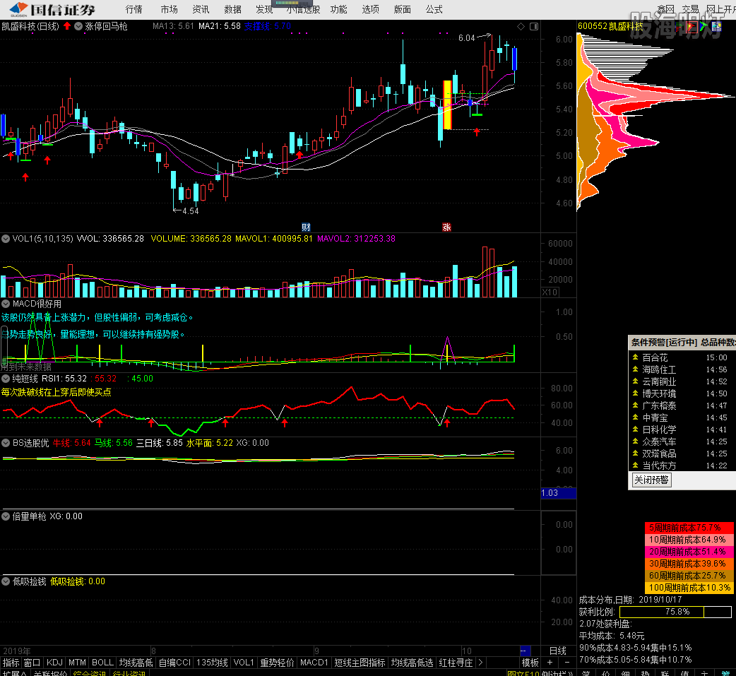Toggle the side panel icon above the price axis
736x676 pixels.
coord(534,26)
